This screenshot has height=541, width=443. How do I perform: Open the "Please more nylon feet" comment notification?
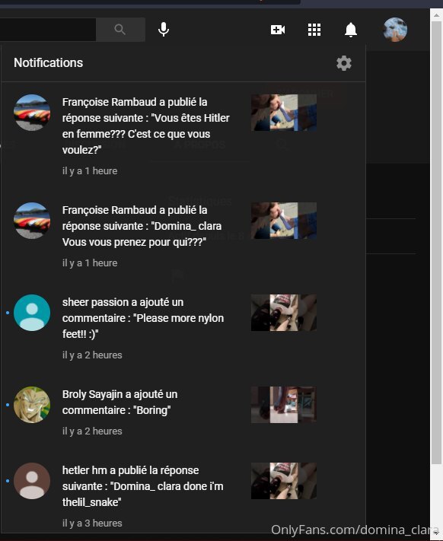coord(183,328)
